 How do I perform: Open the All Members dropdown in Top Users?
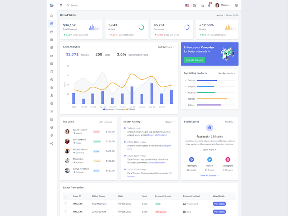pos(107,122)
